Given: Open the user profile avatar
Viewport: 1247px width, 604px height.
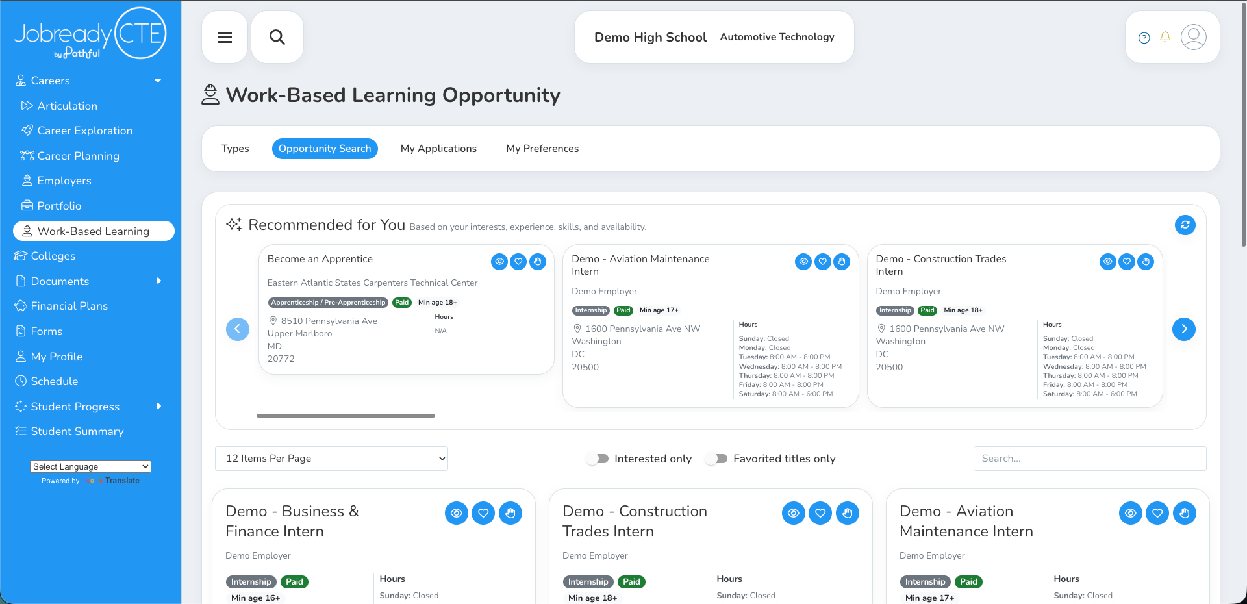Looking at the screenshot, I should tap(1194, 37).
